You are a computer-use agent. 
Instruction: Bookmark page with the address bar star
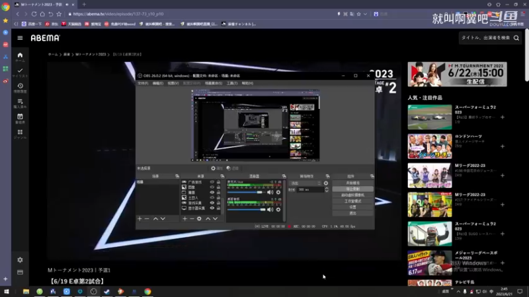(358, 14)
